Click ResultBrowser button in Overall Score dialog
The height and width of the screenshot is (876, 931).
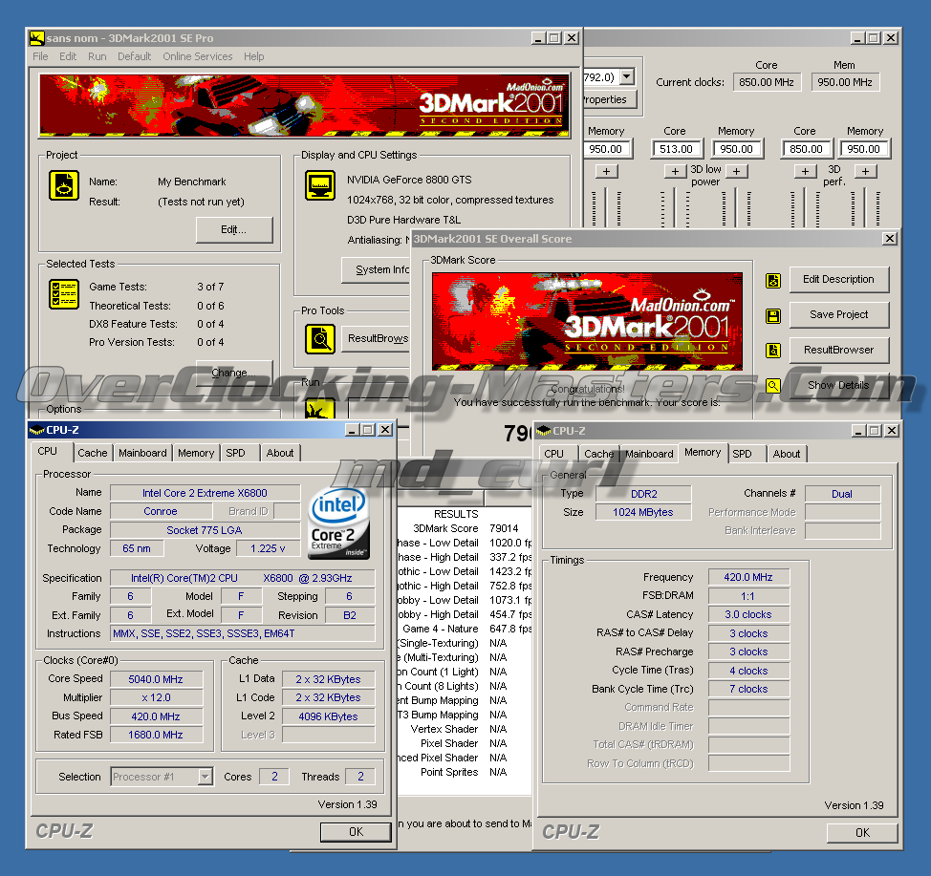(838, 351)
